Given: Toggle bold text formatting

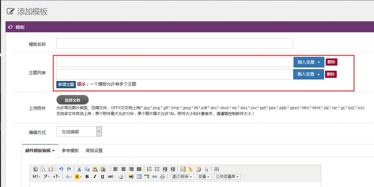Looking at the screenshot, I should [x=87, y=177].
